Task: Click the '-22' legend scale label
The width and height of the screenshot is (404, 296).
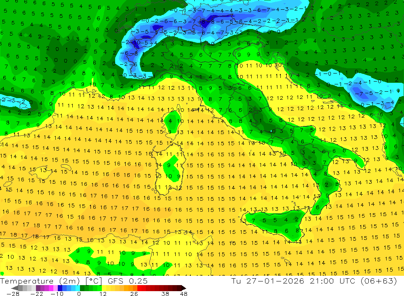Action: pyautogui.click(x=37, y=294)
